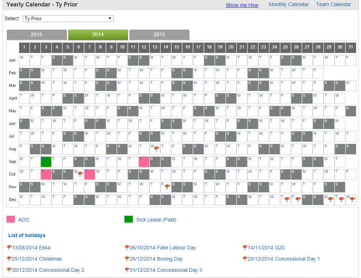Click flower icon beside Concessional Day 2
Viewport: 361px width, 278px height.
(x=9, y=270)
